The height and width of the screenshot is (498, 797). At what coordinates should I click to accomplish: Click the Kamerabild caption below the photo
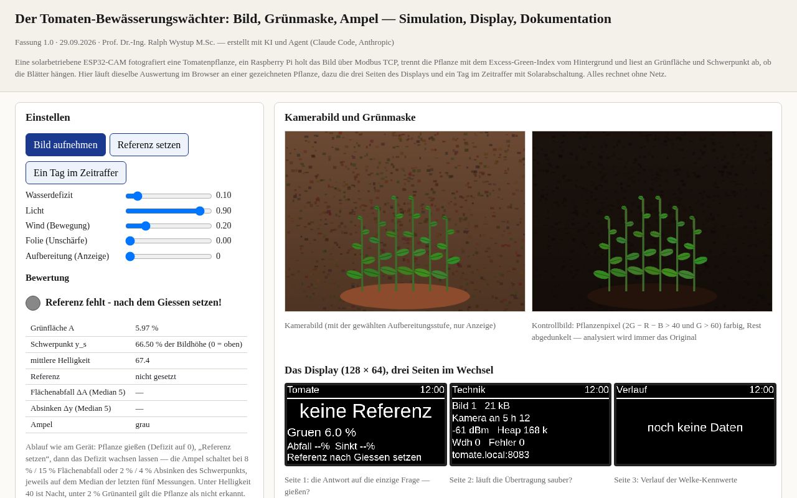pyautogui.click(x=390, y=326)
